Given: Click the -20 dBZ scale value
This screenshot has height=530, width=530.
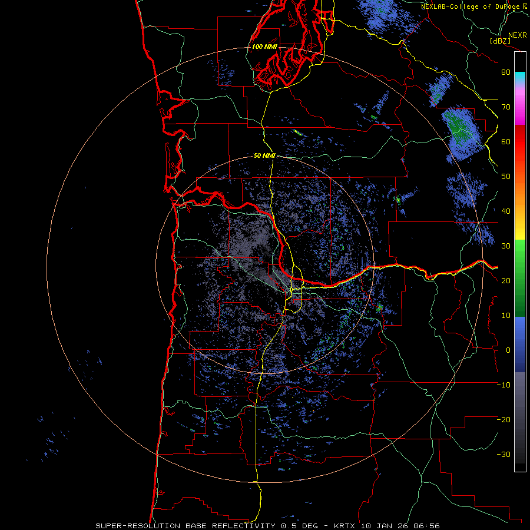Looking at the screenshot, I should click(503, 420).
